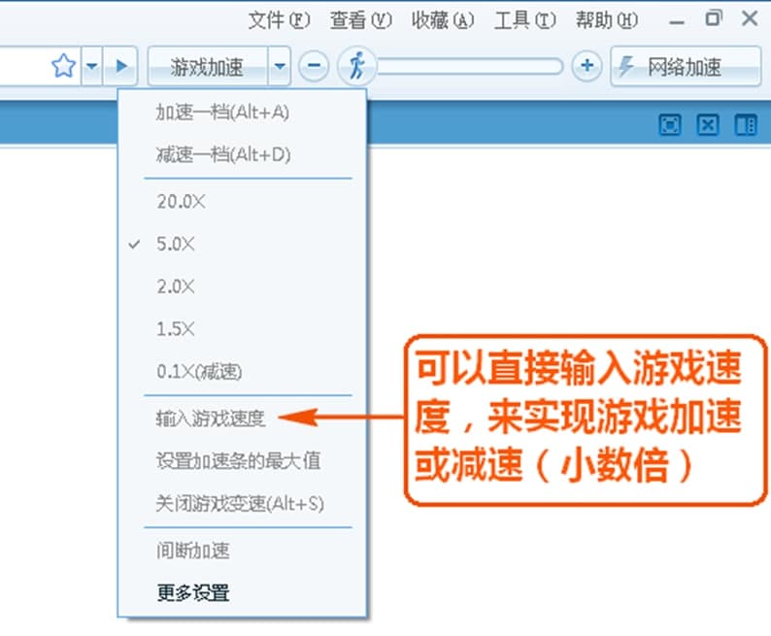Open the 文件(F) menu
The image size is (771, 636).
[279, 19]
